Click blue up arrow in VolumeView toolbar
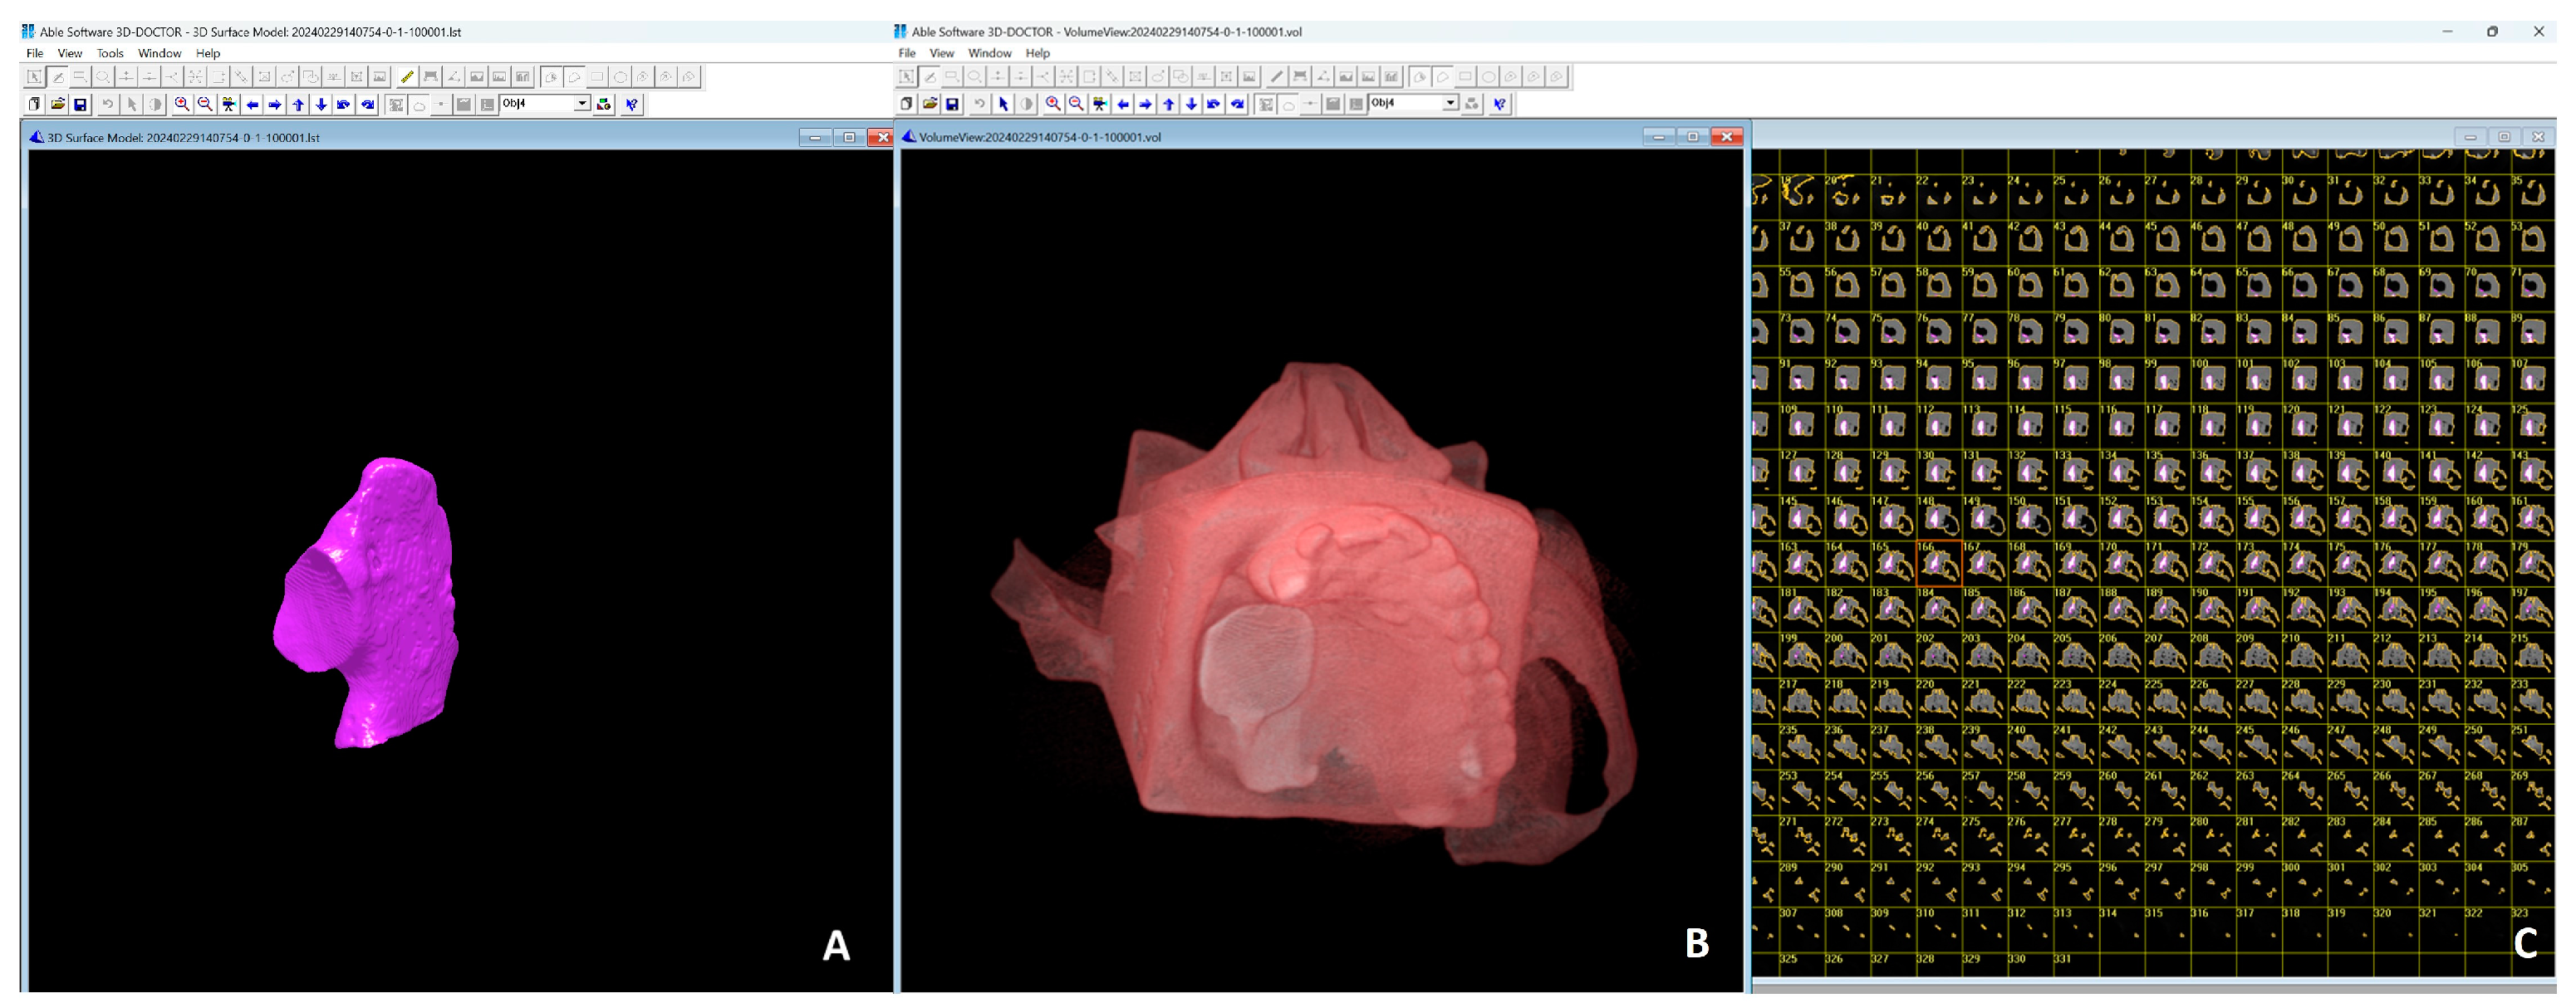This screenshot has width=2576, height=1008. tap(1168, 104)
